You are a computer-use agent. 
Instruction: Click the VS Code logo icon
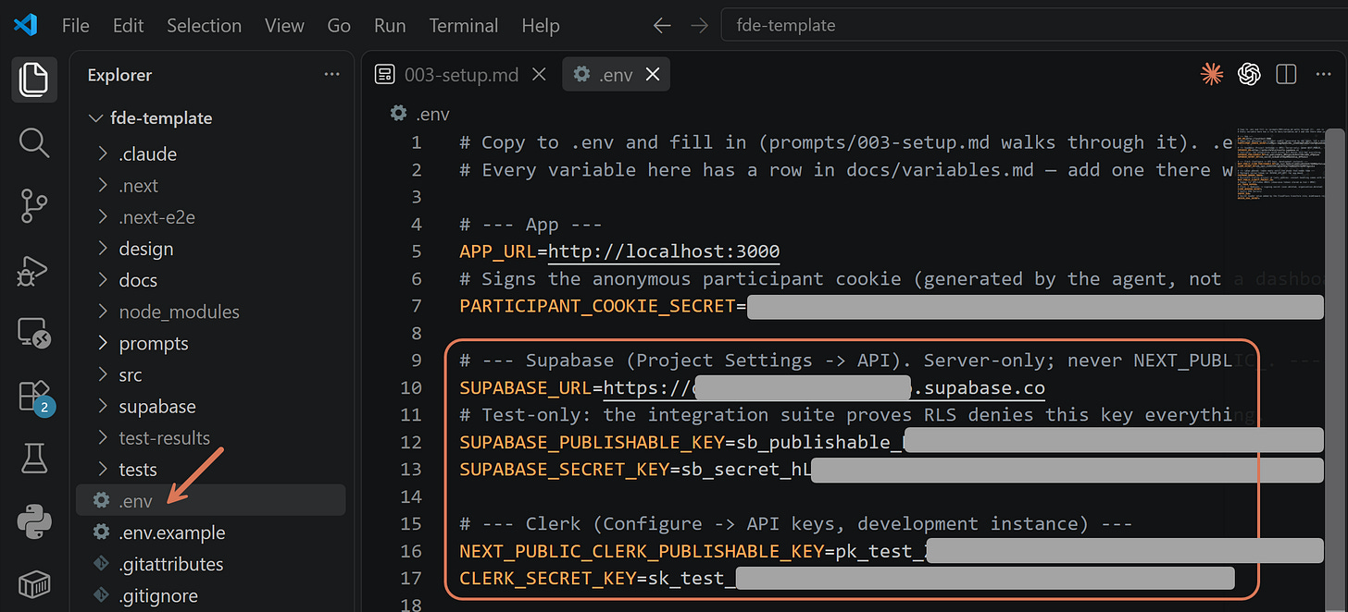tap(25, 25)
